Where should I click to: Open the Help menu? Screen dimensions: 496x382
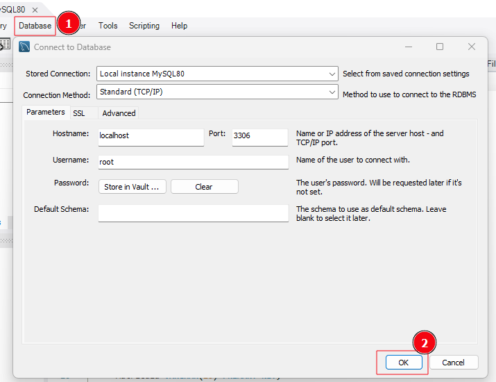(x=180, y=26)
